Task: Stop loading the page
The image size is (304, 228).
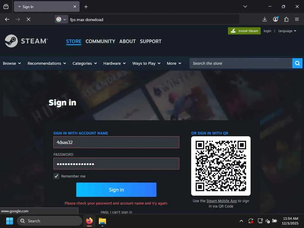Action: [28, 19]
